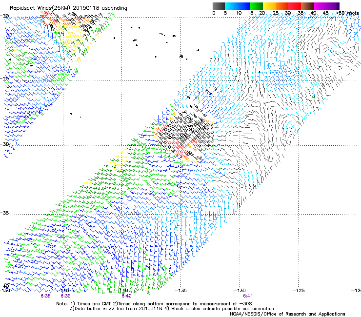
Task: Click the longitude label '-150'
Action: coord(5,291)
